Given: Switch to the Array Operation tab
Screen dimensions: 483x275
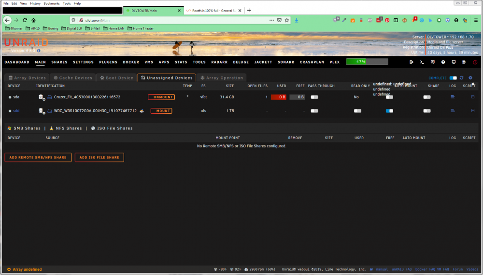Looking at the screenshot, I should [222, 78].
